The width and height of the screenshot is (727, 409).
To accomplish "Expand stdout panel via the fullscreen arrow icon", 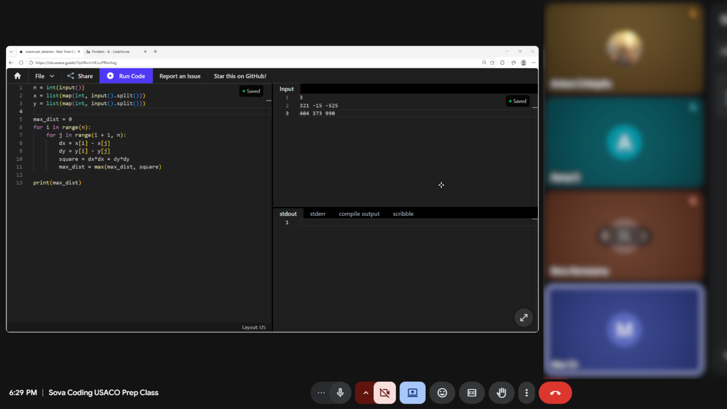I will [524, 318].
